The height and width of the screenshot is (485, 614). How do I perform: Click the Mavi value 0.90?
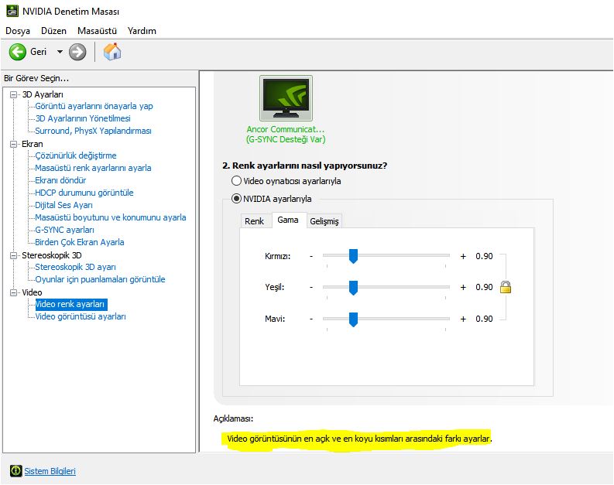click(x=485, y=319)
